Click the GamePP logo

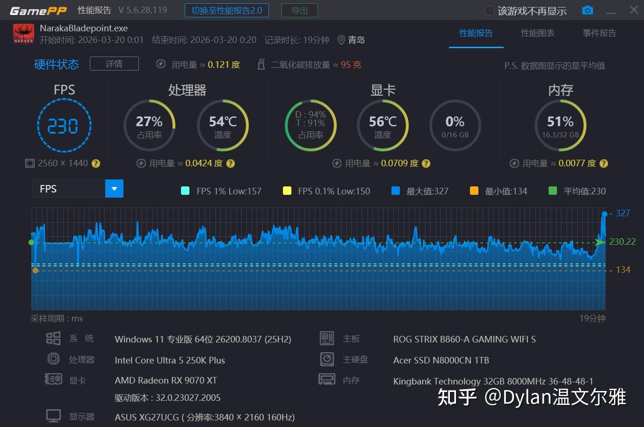38,10
